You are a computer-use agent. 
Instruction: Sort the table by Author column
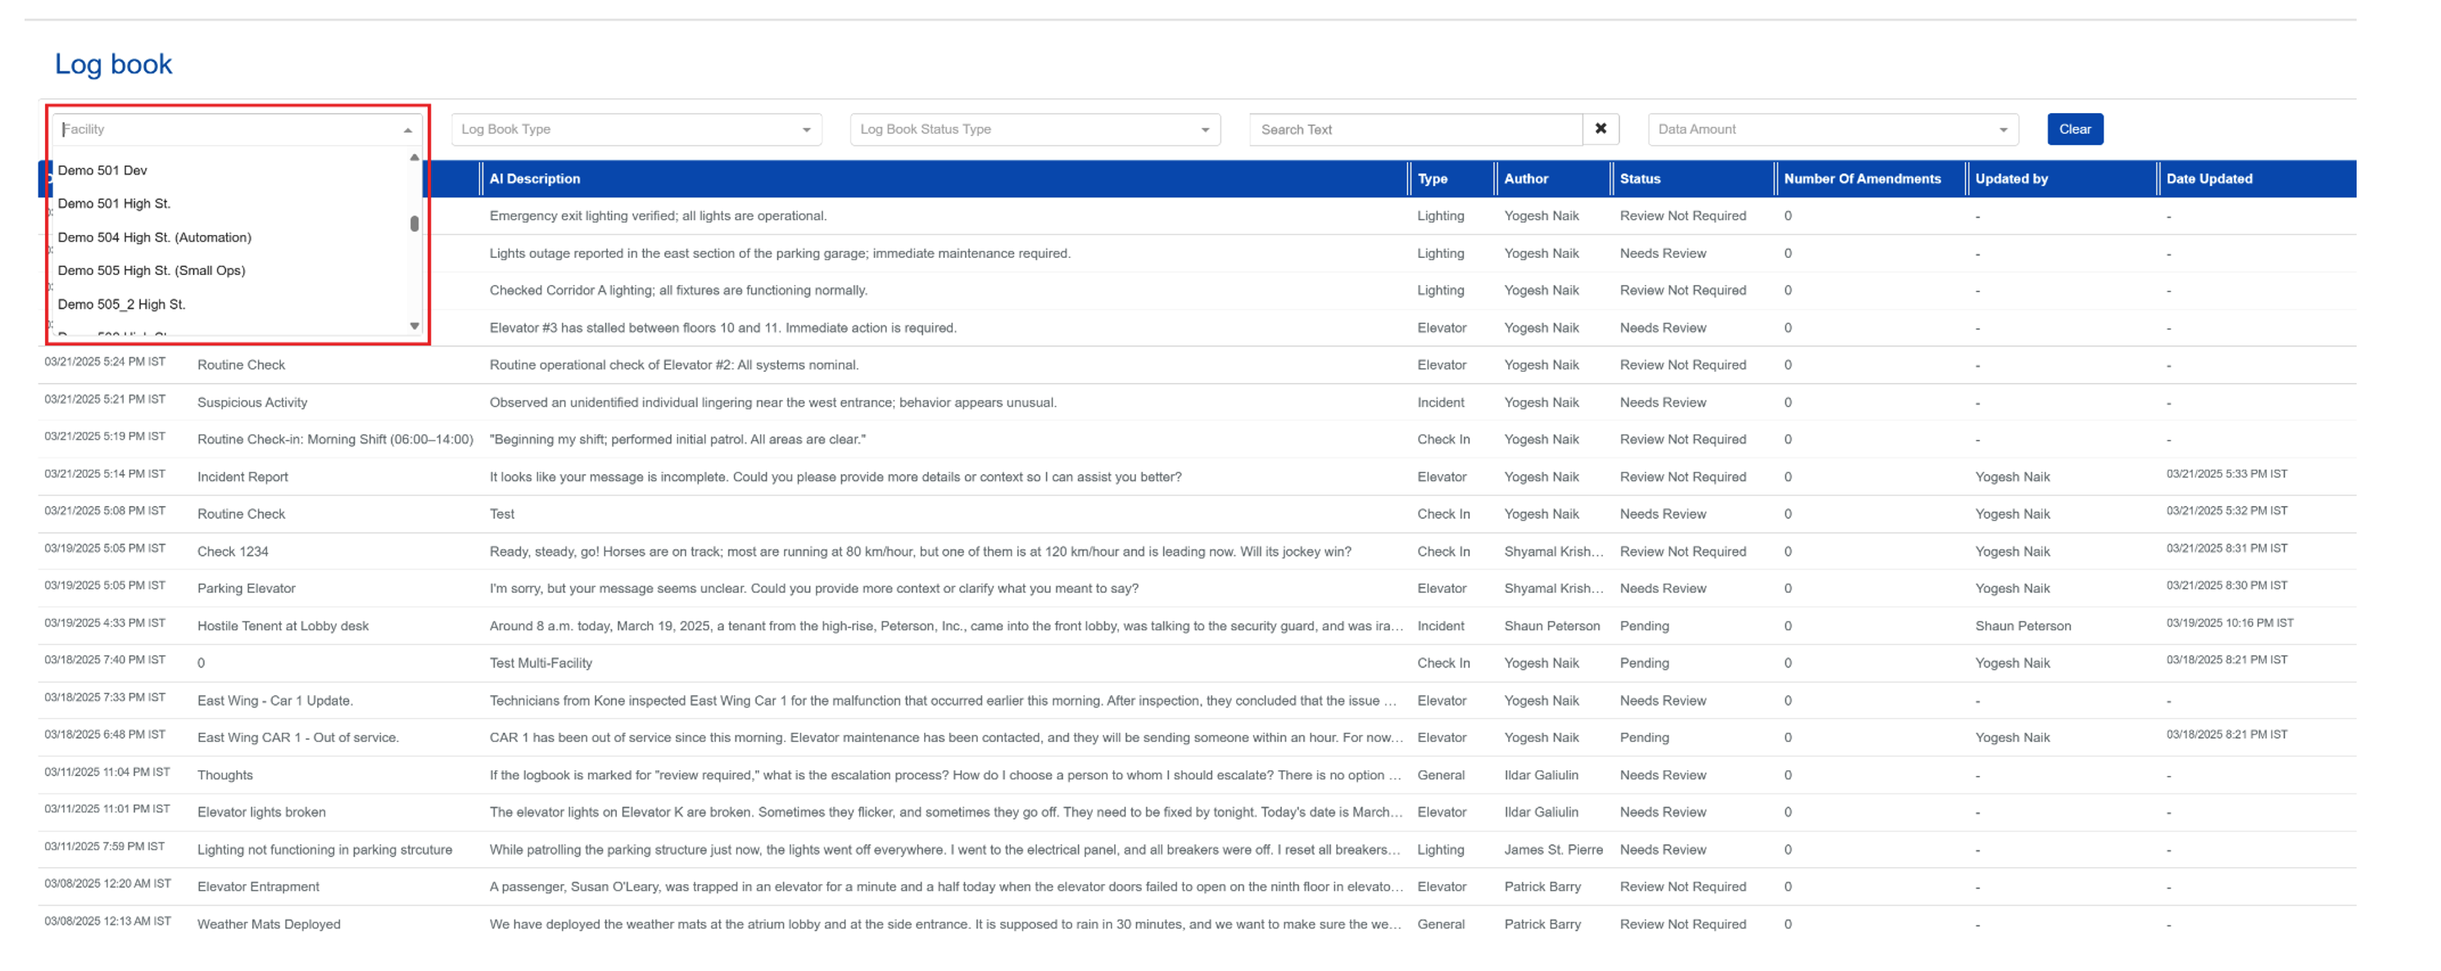1527,178
